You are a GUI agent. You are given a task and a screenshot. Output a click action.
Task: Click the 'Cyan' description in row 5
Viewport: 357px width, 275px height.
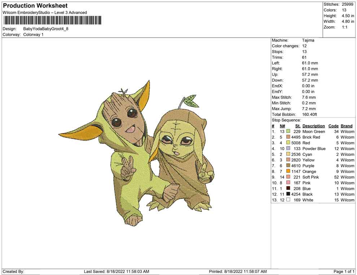coord(307,154)
